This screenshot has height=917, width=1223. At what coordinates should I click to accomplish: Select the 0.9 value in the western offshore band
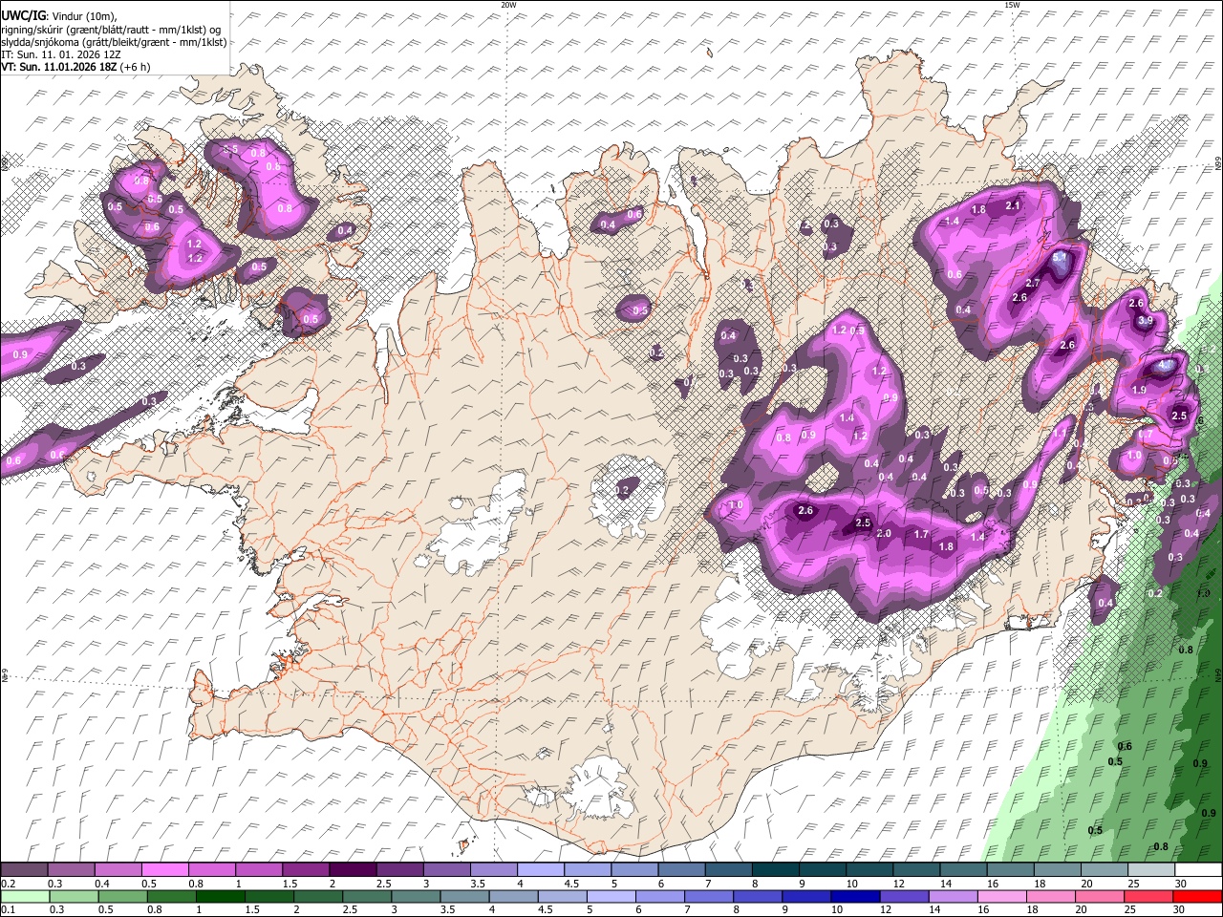coord(21,354)
